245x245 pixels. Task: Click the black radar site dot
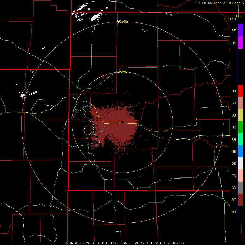[x=122, y=122]
